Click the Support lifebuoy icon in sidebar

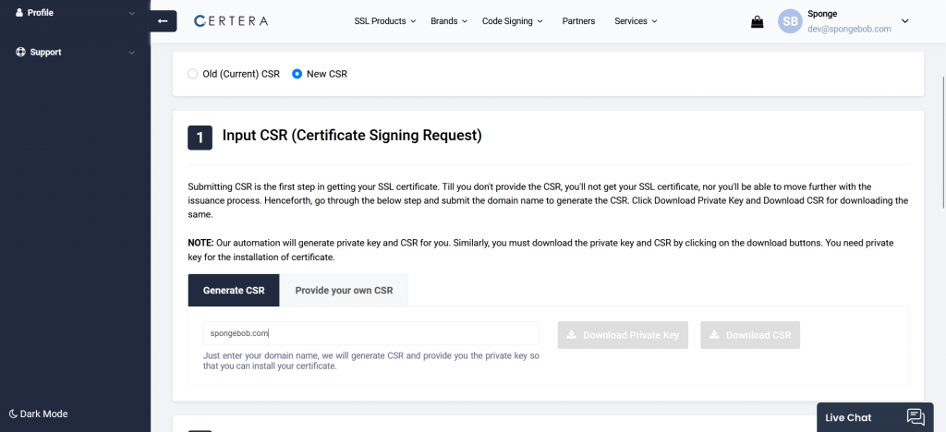pyautogui.click(x=20, y=52)
